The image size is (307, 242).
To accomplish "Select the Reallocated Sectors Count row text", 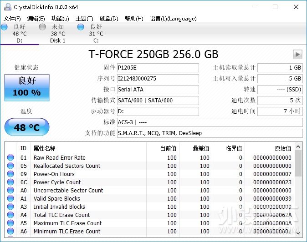I will pos(67,166).
